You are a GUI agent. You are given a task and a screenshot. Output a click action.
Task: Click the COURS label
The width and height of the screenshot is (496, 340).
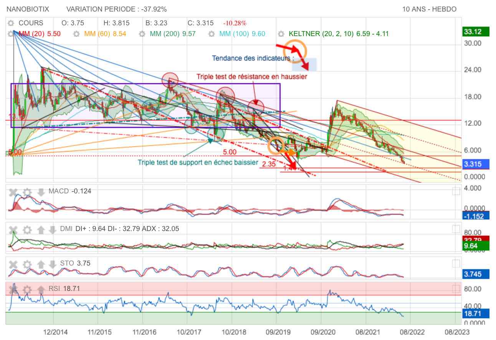click(x=31, y=23)
